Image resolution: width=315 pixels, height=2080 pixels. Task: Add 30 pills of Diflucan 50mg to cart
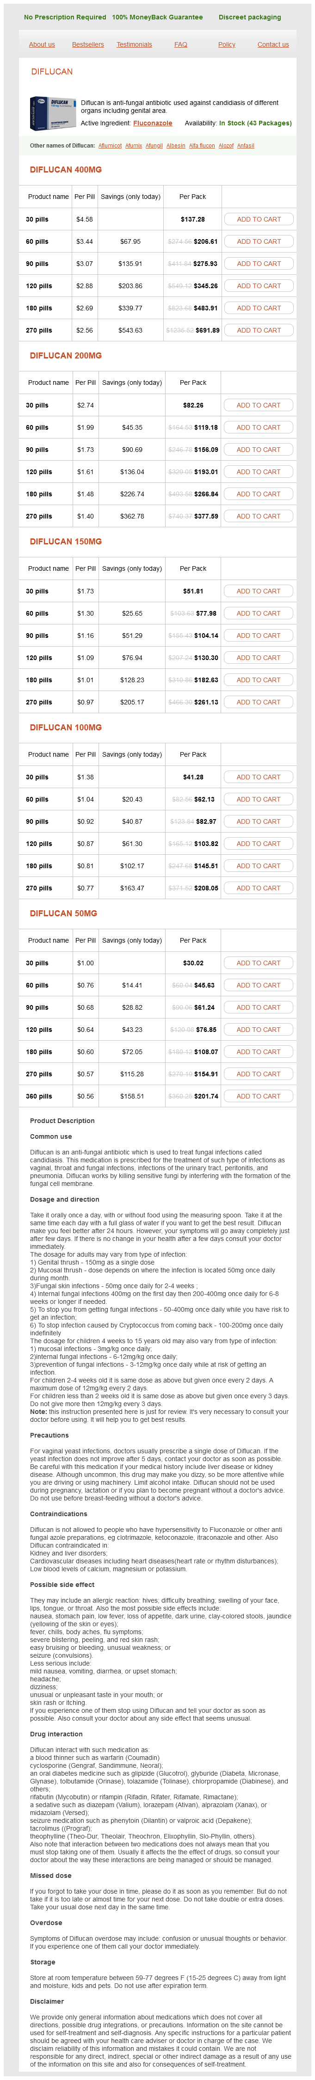[x=259, y=963]
